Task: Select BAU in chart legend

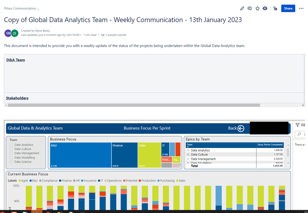Action: click(34, 181)
